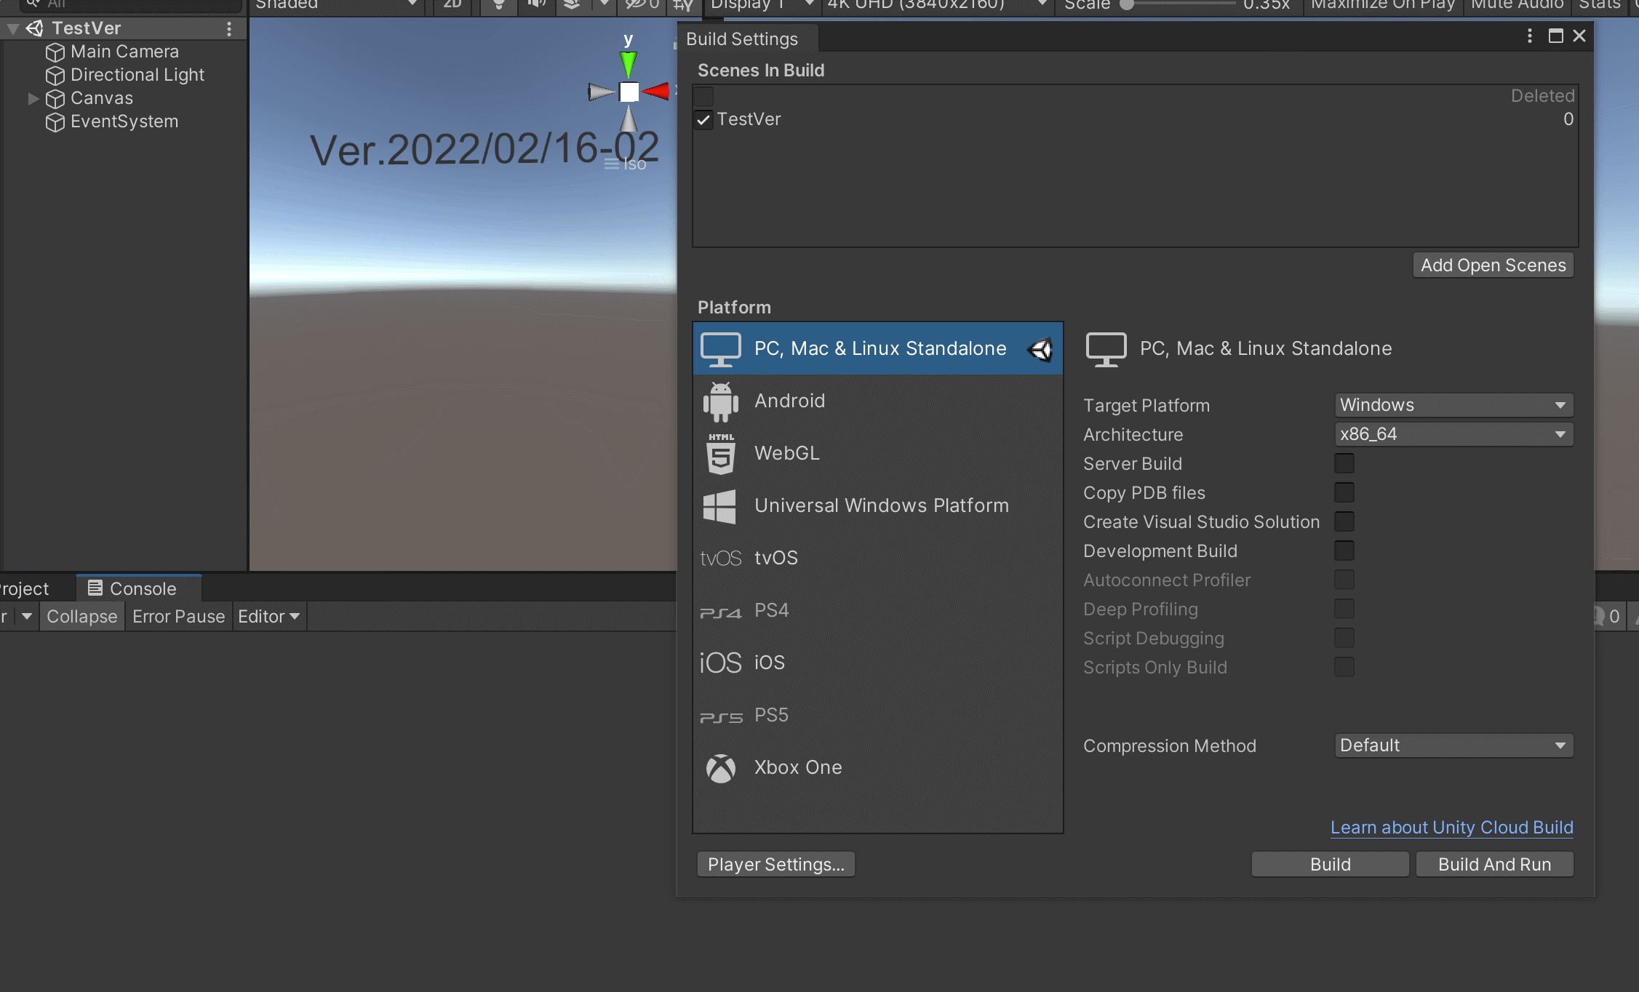
Task: Click the PC Mac Linux Standalone icon
Action: (722, 348)
